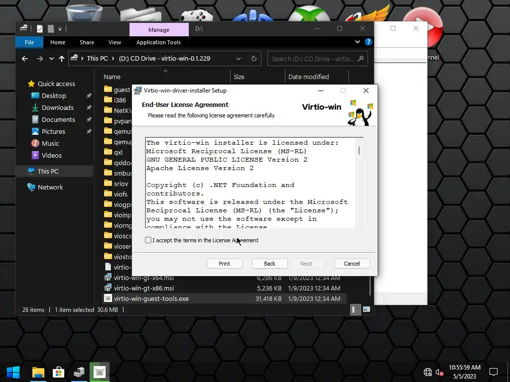Expand the ribbon with chevron arrow

358,42
